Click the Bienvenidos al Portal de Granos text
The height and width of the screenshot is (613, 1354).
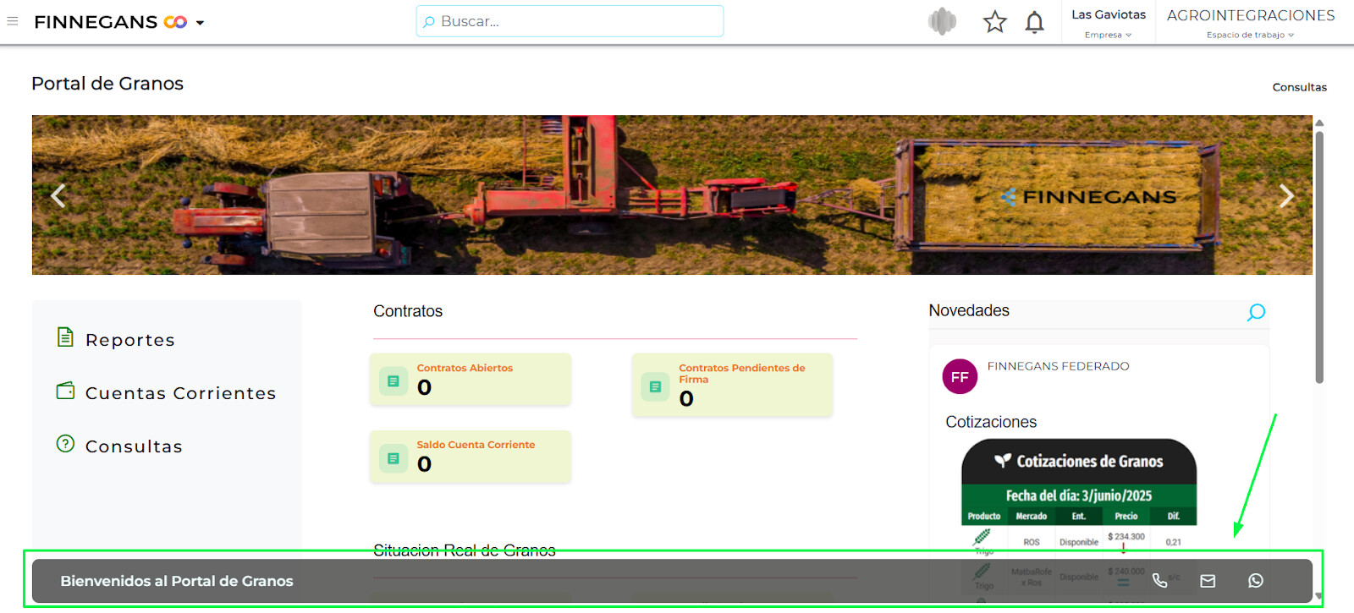click(177, 581)
